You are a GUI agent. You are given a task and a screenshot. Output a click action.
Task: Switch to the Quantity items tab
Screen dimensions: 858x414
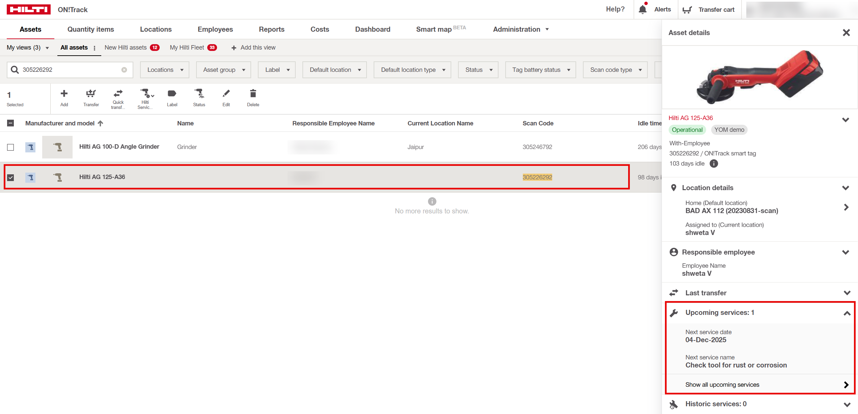coord(90,29)
